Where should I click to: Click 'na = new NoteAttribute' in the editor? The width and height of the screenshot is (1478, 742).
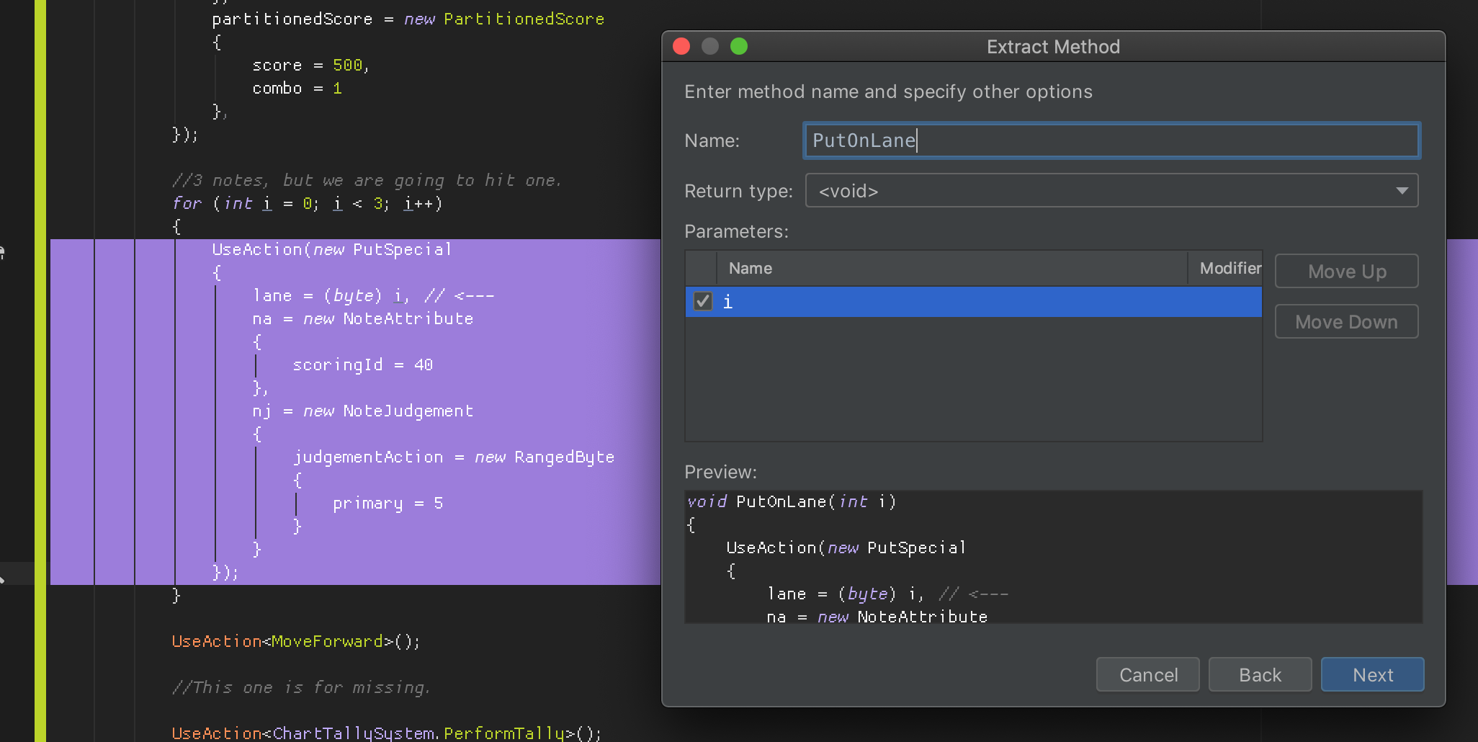[362, 319]
